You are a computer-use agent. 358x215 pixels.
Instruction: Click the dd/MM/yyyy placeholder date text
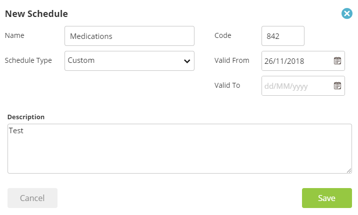click(x=286, y=86)
